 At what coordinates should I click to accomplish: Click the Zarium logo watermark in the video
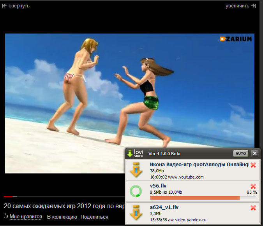point(236,39)
